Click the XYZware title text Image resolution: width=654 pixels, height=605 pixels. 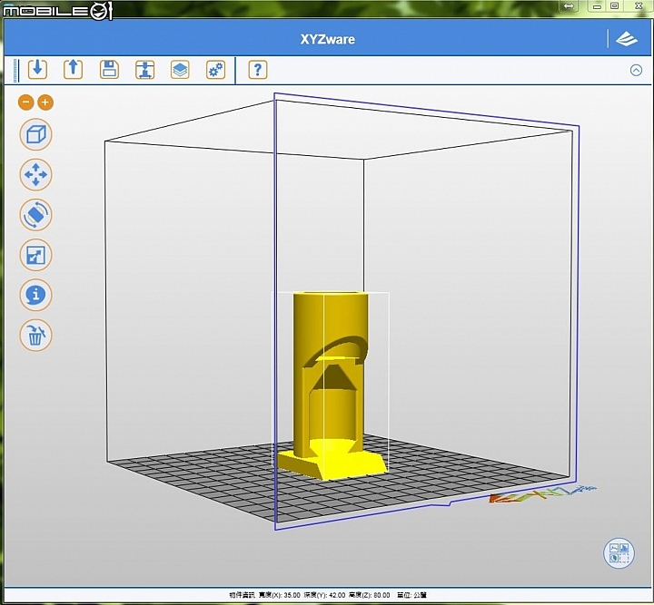point(327,39)
